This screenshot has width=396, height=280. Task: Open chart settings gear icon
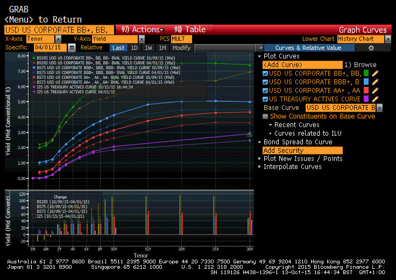tap(371, 48)
